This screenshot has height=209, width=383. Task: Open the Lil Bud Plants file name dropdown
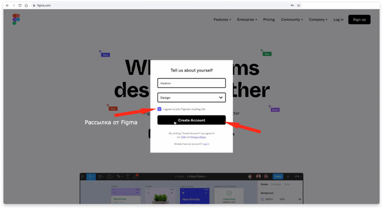point(197,176)
